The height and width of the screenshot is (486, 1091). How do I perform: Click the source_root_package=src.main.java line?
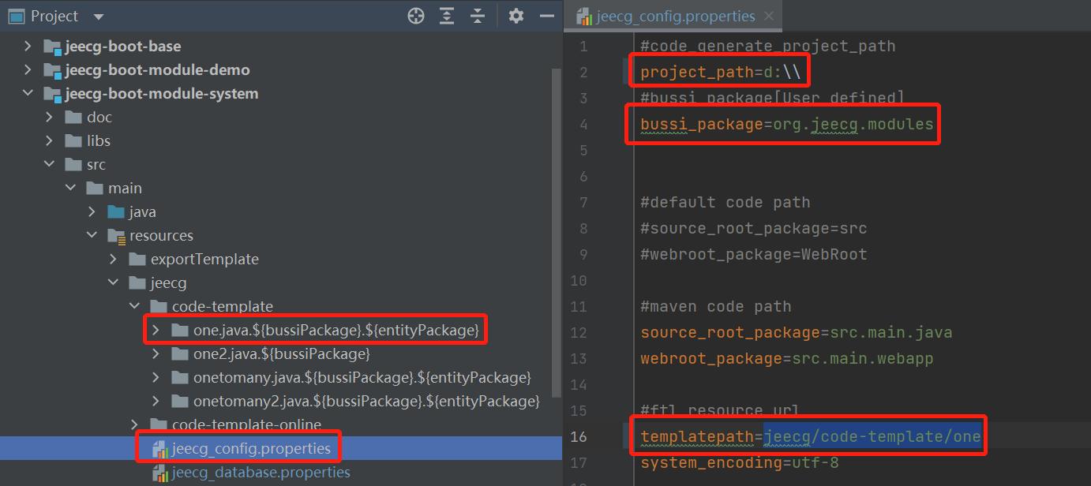pos(797,333)
